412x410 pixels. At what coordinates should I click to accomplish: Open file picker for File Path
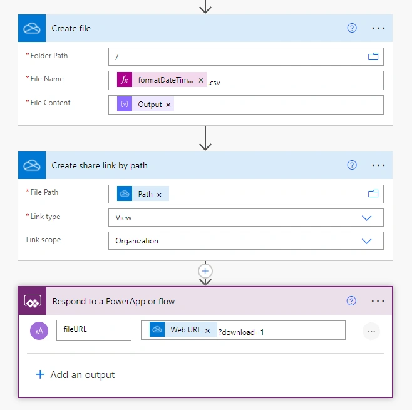coord(373,193)
